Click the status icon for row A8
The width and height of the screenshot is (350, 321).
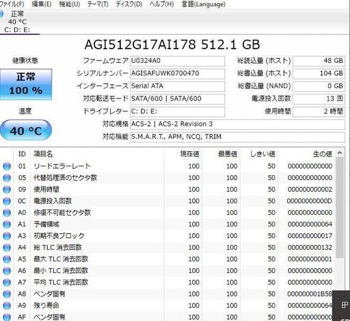7,294
